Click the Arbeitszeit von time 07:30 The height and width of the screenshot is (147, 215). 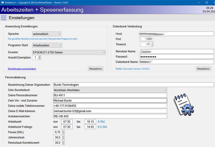[67, 122]
